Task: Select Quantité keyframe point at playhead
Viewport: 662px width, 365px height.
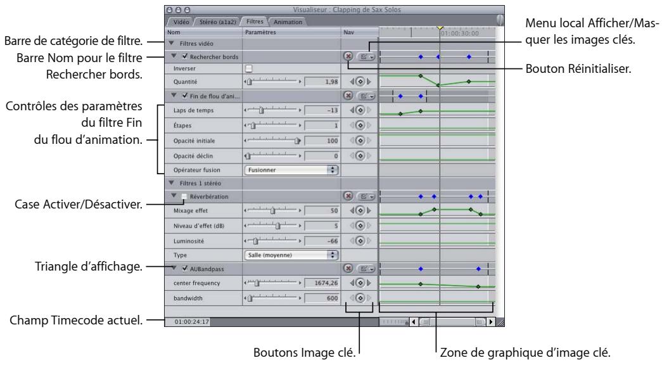Action: [438, 86]
